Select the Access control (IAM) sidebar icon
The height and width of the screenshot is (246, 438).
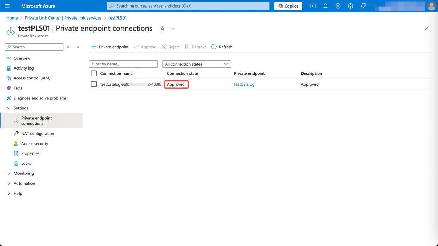8,78
